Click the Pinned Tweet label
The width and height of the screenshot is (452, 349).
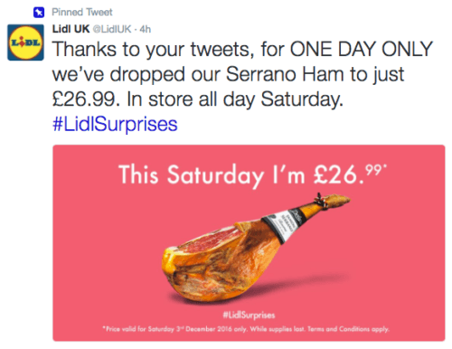(82, 12)
